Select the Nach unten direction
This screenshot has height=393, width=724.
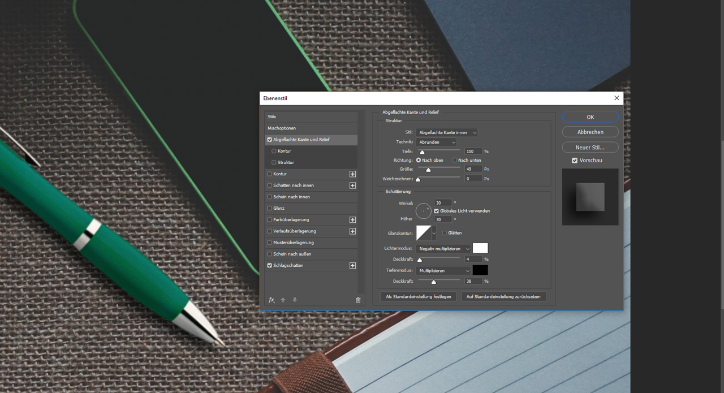point(455,160)
